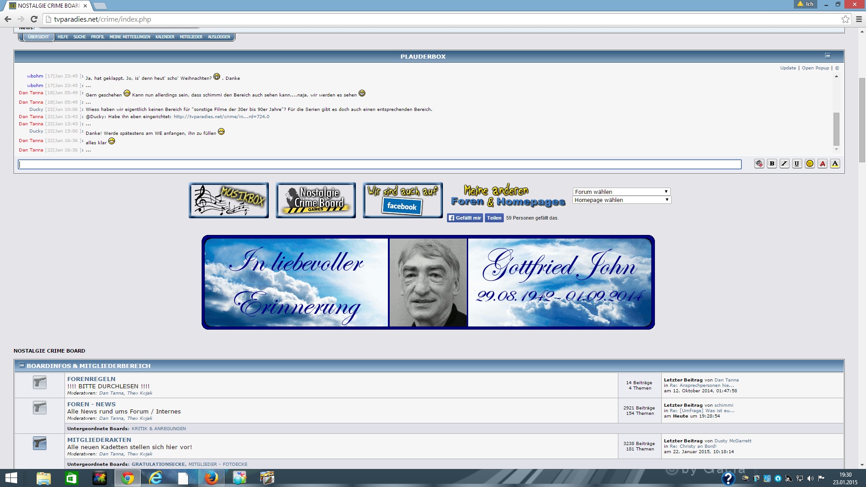Viewport: 866px width, 487px height.
Task: Open the Mitgliederakten board
Action: click(x=99, y=440)
